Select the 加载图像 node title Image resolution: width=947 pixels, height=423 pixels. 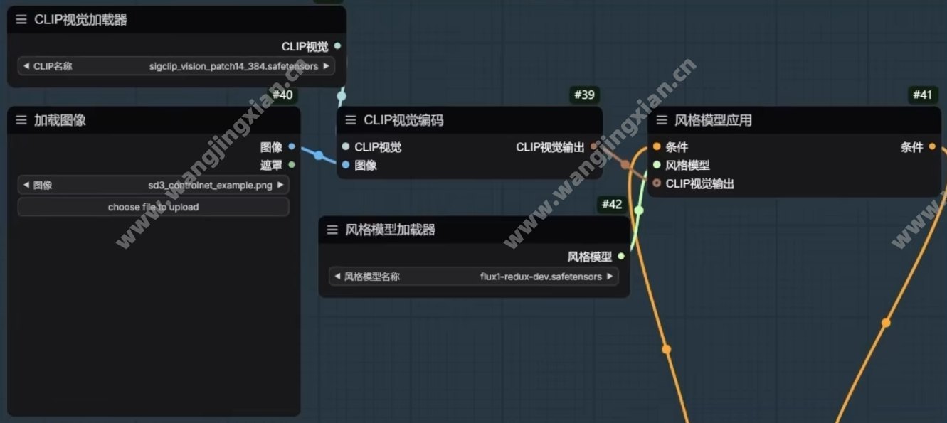click(60, 120)
